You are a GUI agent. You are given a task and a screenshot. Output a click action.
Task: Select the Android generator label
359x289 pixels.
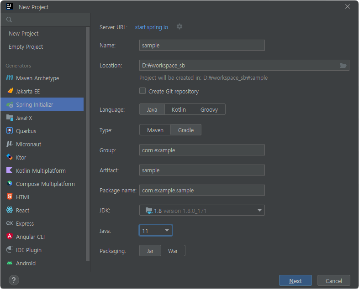(26, 263)
